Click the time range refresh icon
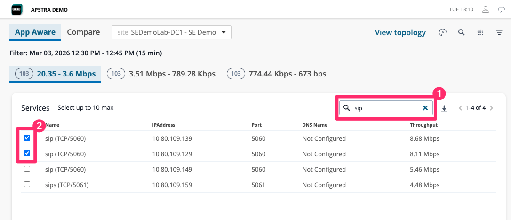Screen dimensions: 511x220 tap(442, 32)
